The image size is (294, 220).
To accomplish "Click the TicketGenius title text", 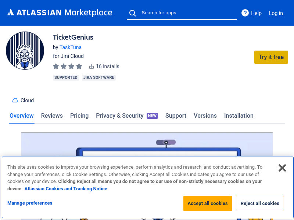I will tap(73, 37).
